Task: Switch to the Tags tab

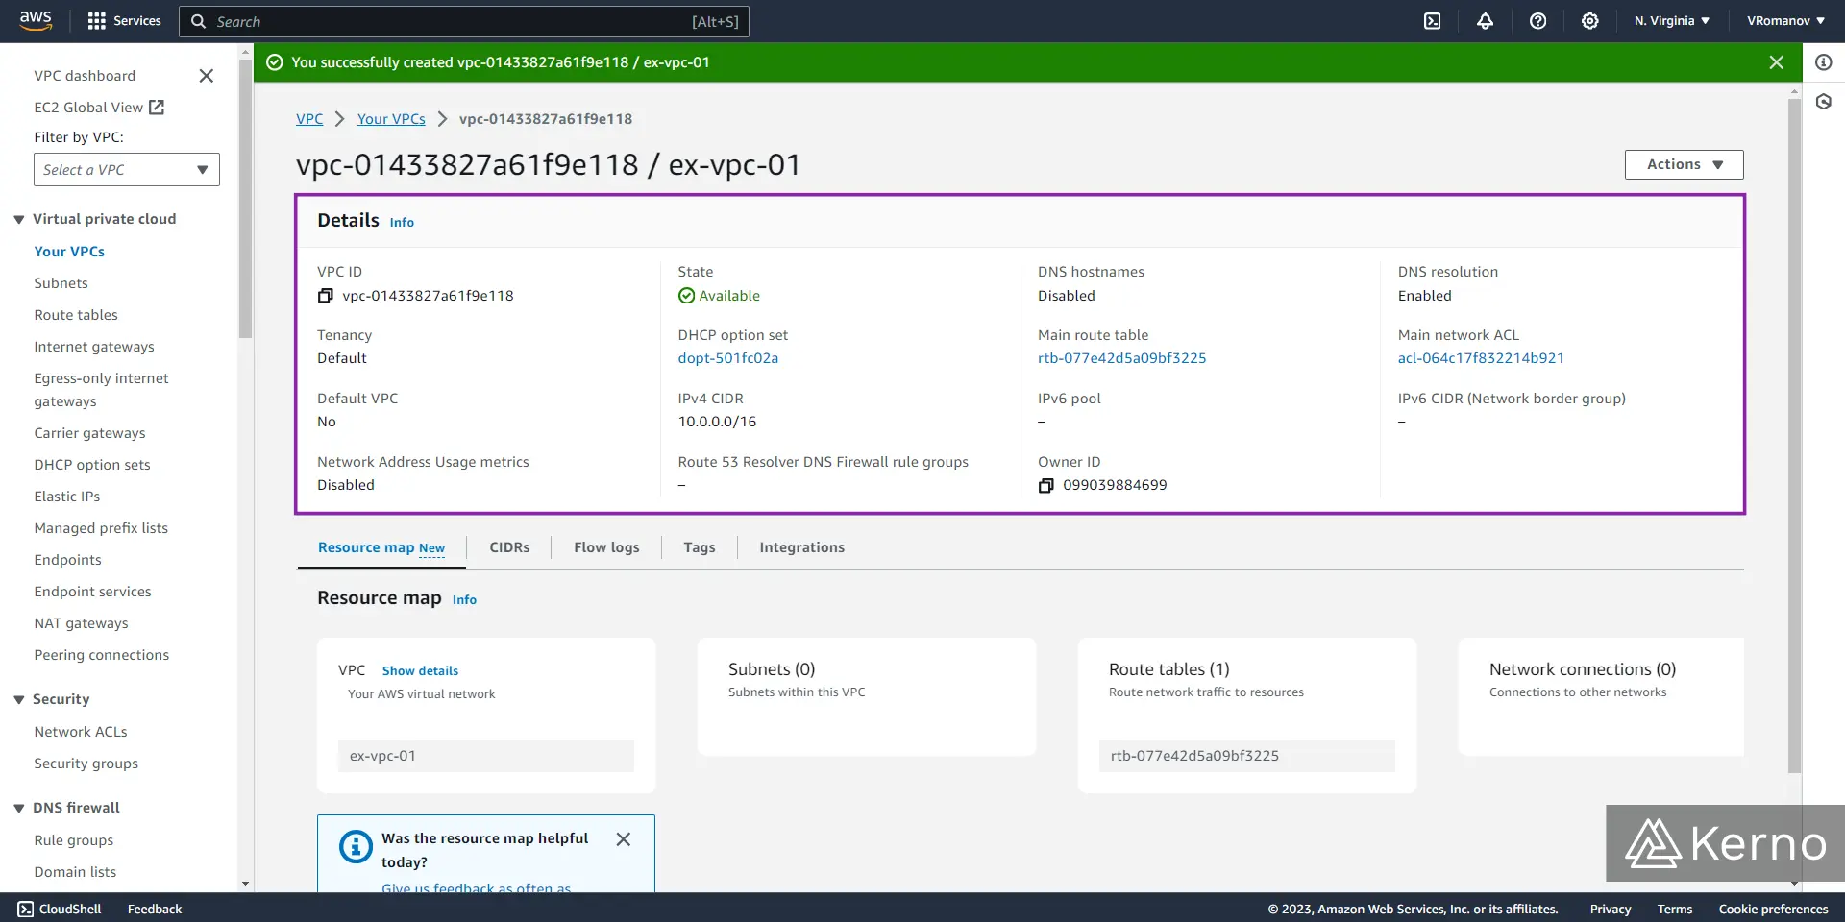Action: 700,547
